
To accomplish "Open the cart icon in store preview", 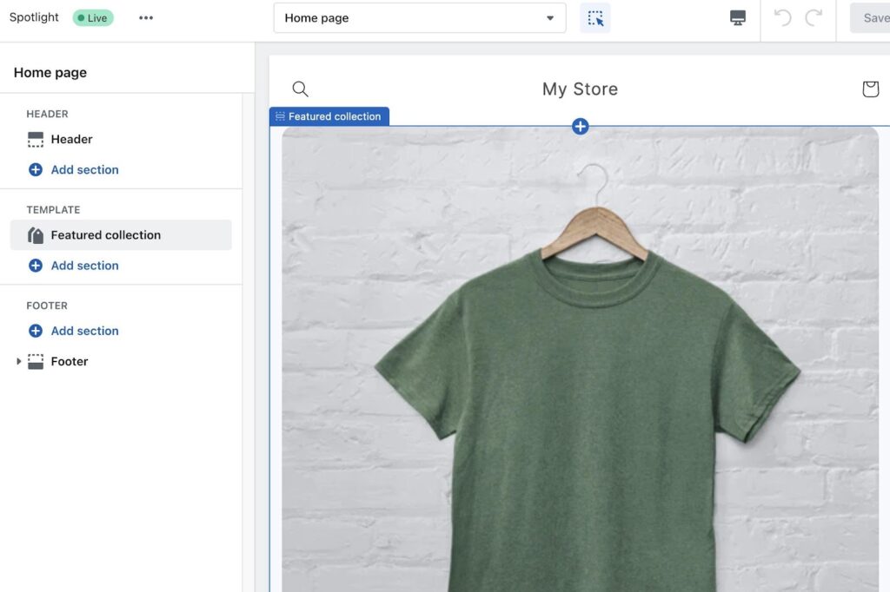I will (870, 89).
